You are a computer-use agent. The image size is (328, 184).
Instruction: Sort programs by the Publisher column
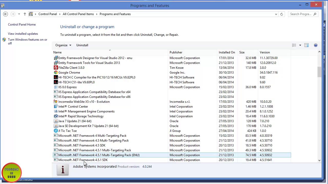(x=193, y=52)
